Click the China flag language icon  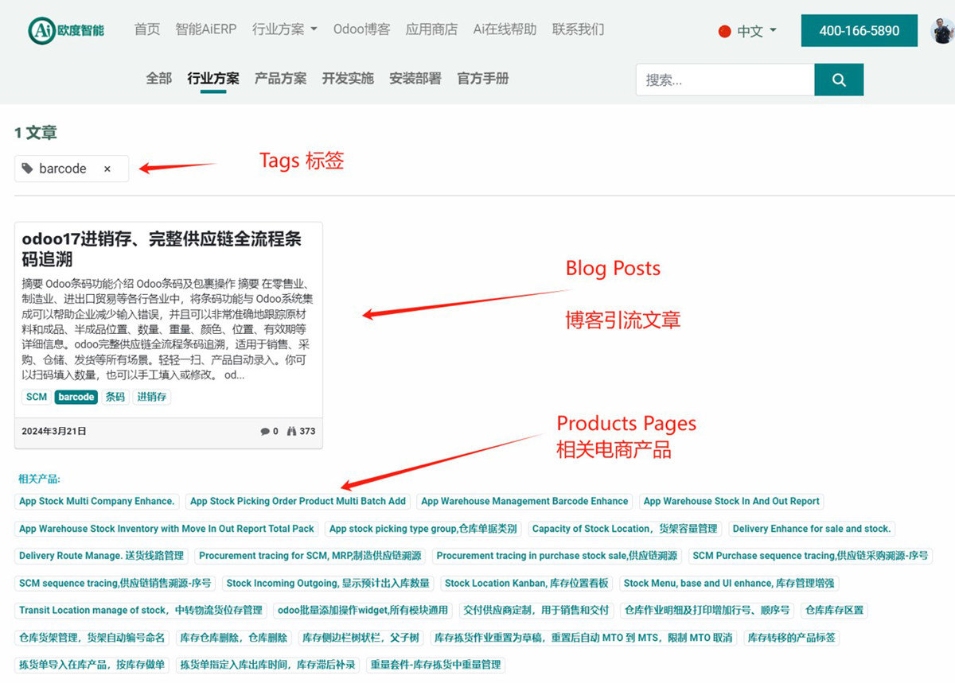tap(724, 31)
